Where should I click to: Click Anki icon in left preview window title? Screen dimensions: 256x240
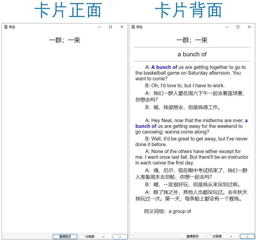(x=6, y=27)
